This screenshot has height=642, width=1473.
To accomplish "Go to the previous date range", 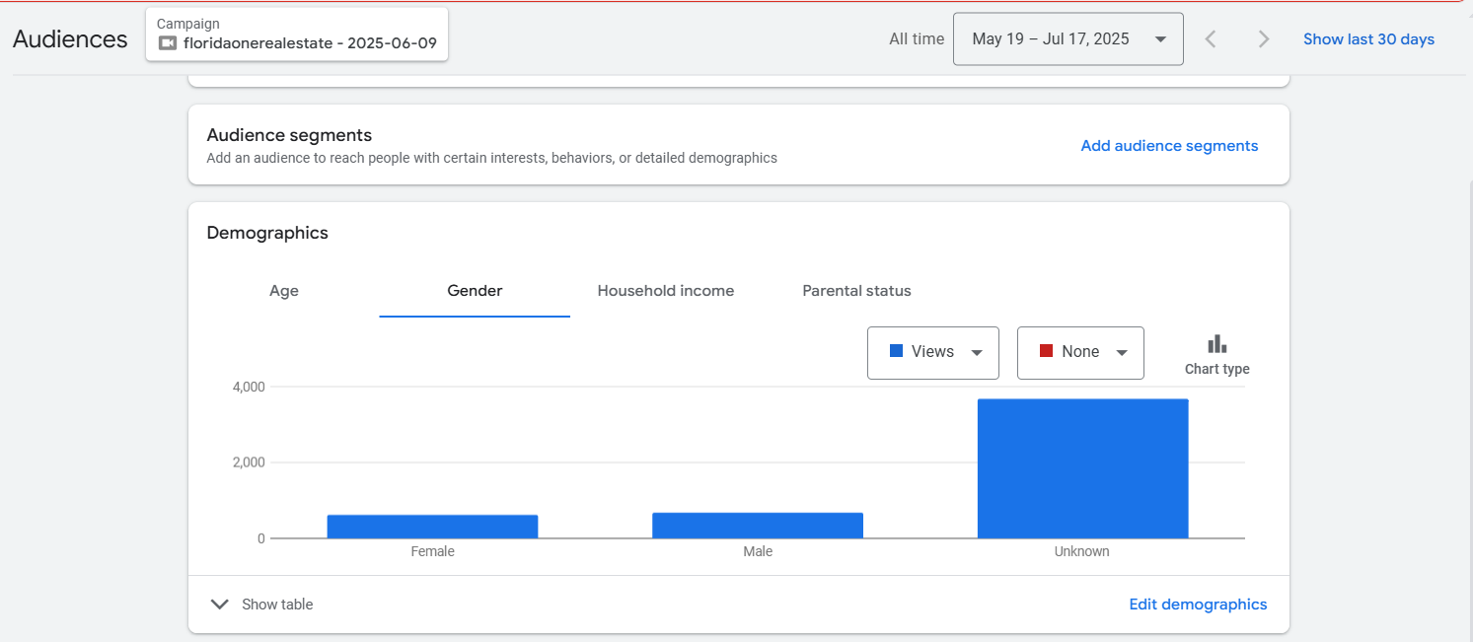I will tap(1211, 39).
